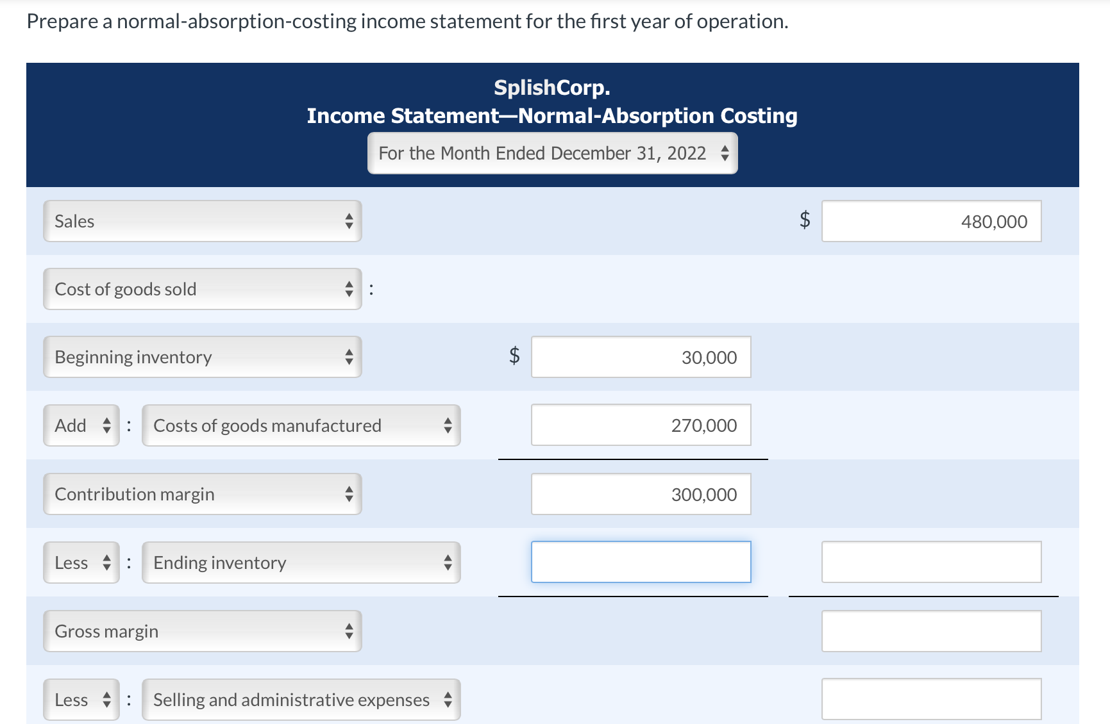Screen dimensions: 1110x724
Task: Click the empty Ending inventory amount field
Action: [641, 562]
